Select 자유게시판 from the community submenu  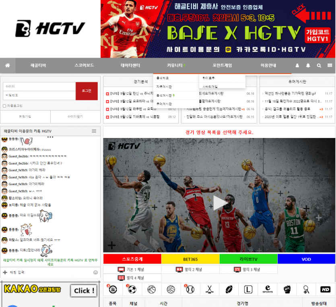164,87
